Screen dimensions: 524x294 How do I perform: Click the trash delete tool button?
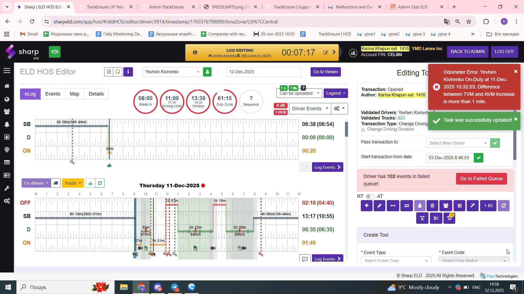pyautogui.click(x=433, y=206)
